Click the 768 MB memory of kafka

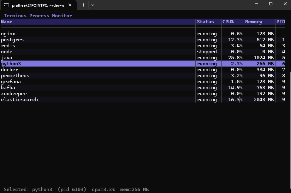(x=265, y=87)
